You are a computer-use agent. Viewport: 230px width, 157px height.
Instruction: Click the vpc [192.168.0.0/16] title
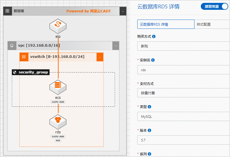(x=39, y=46)
